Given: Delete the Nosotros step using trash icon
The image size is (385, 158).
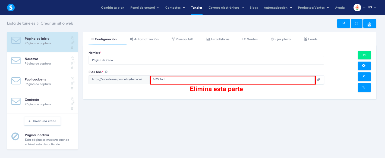Looking at the screenshot, I should 72,68.
